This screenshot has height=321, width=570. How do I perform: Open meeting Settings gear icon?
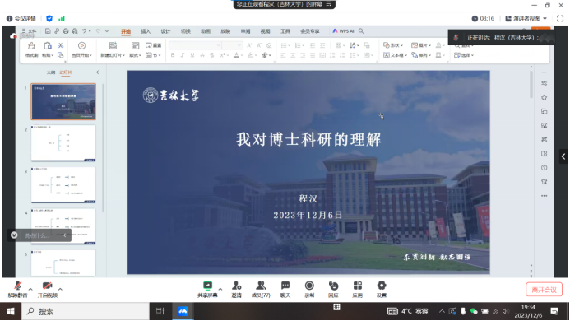click(382, 290)
